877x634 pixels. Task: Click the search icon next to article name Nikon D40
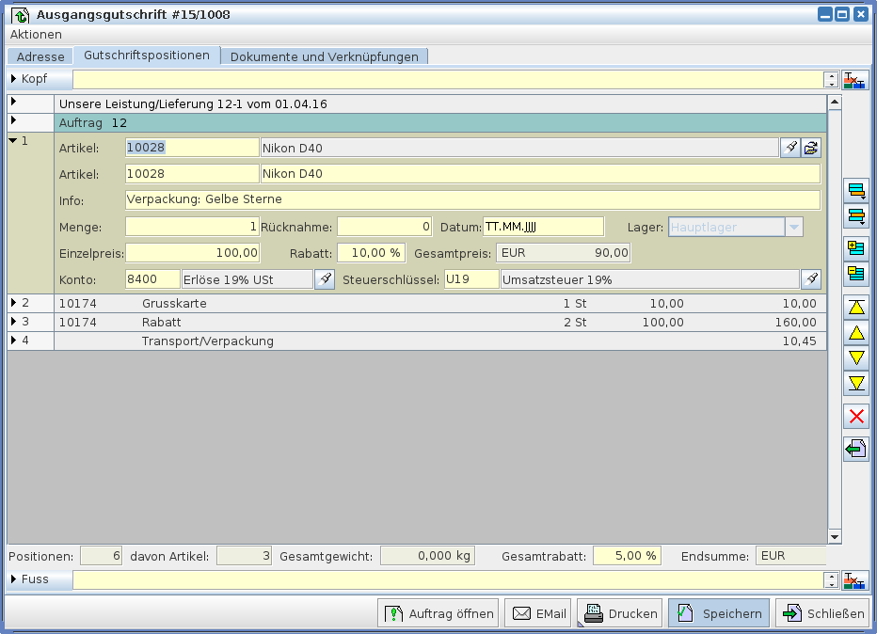click(790, 148)
